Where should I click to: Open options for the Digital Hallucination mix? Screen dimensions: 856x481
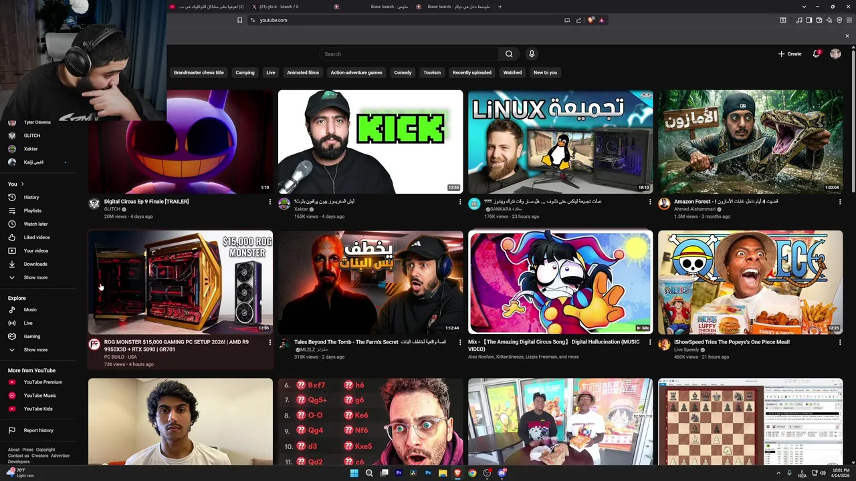[x=650, y=342]
